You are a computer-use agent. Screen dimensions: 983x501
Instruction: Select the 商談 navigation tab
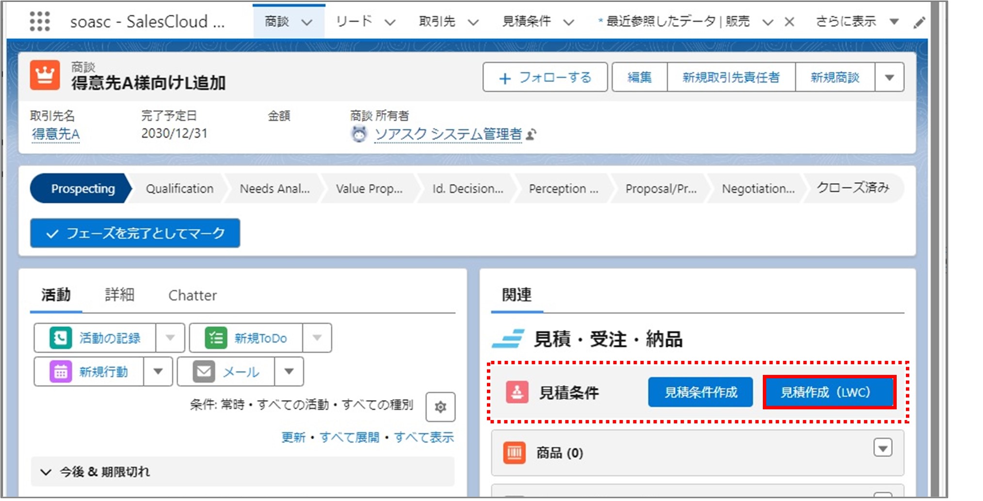(x=277, y=21)
